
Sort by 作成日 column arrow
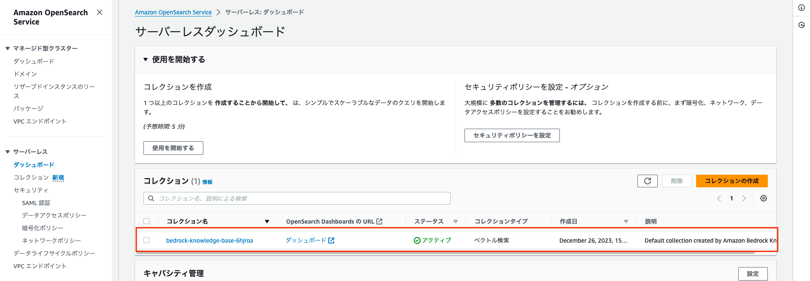coord(626,222)
